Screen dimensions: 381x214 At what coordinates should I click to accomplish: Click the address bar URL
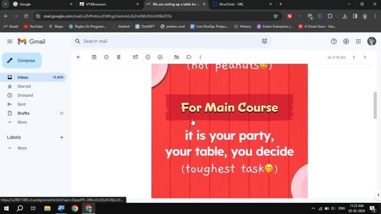pyautogui.click(x=108, y=16)
